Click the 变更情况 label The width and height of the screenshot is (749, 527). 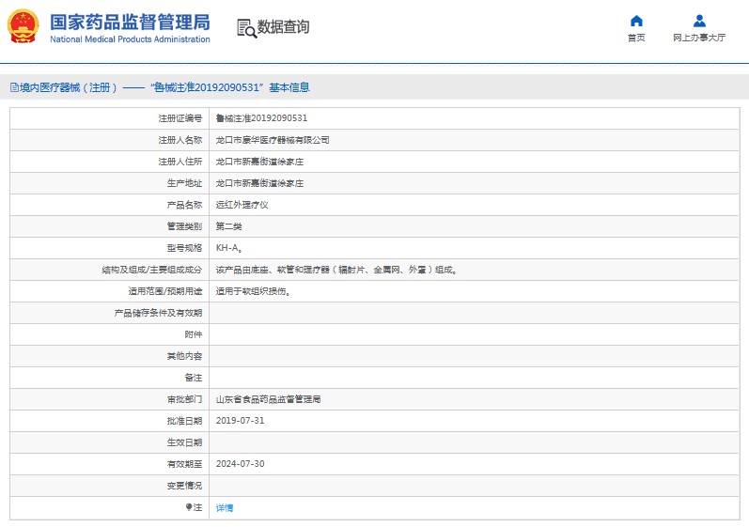pyautogui.click(x=184, y=486)
